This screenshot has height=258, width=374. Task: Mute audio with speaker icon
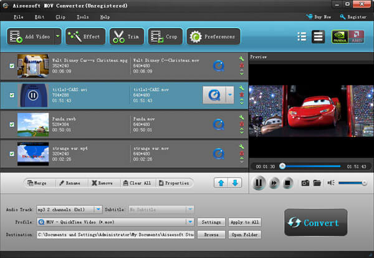331,183
